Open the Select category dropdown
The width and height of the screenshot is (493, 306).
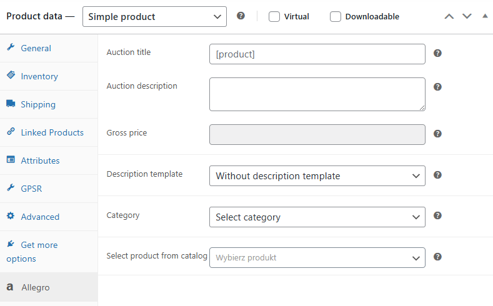317,217
